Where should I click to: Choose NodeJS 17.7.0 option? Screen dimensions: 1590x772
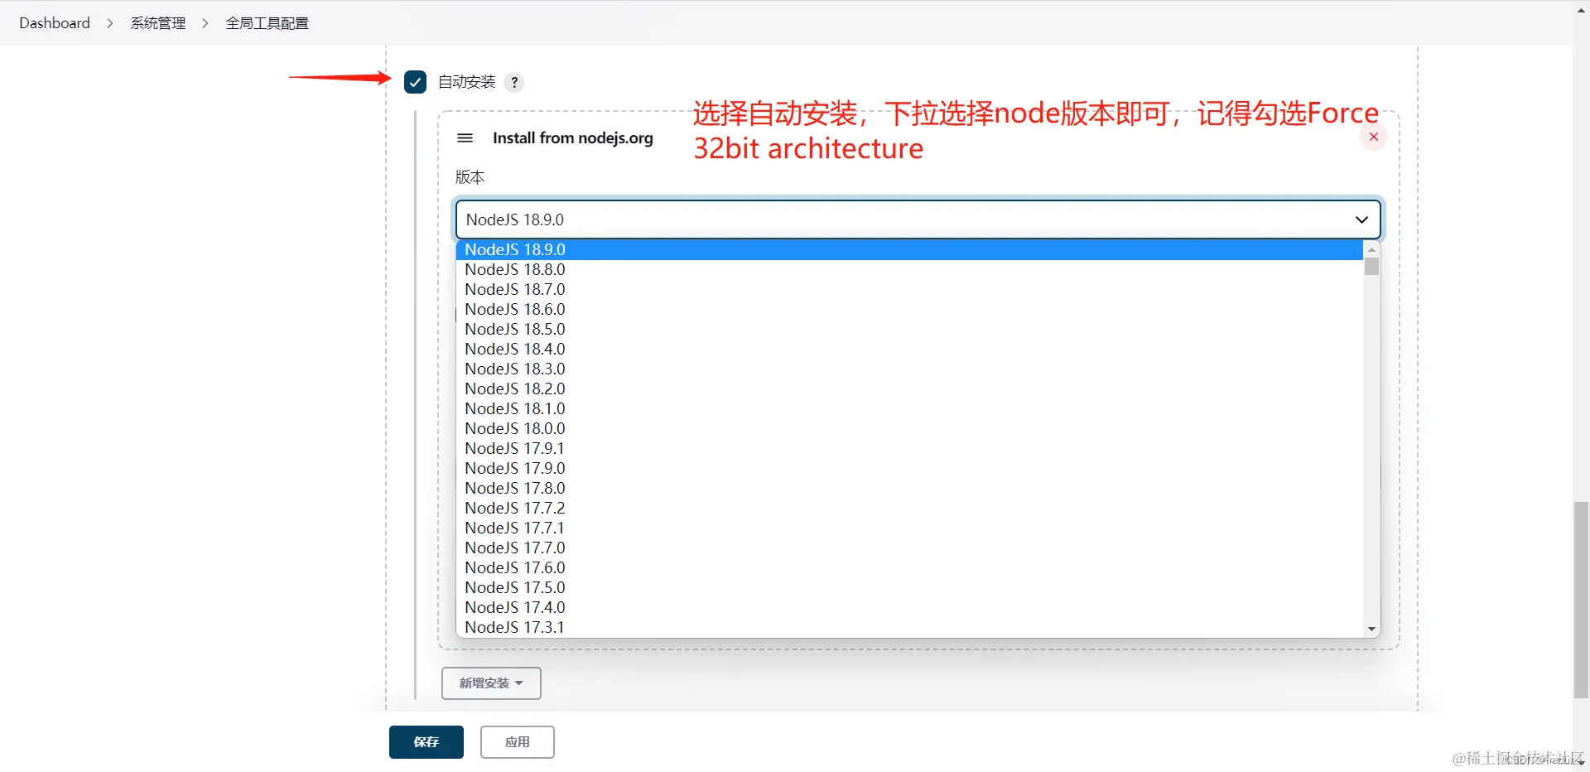909,548
